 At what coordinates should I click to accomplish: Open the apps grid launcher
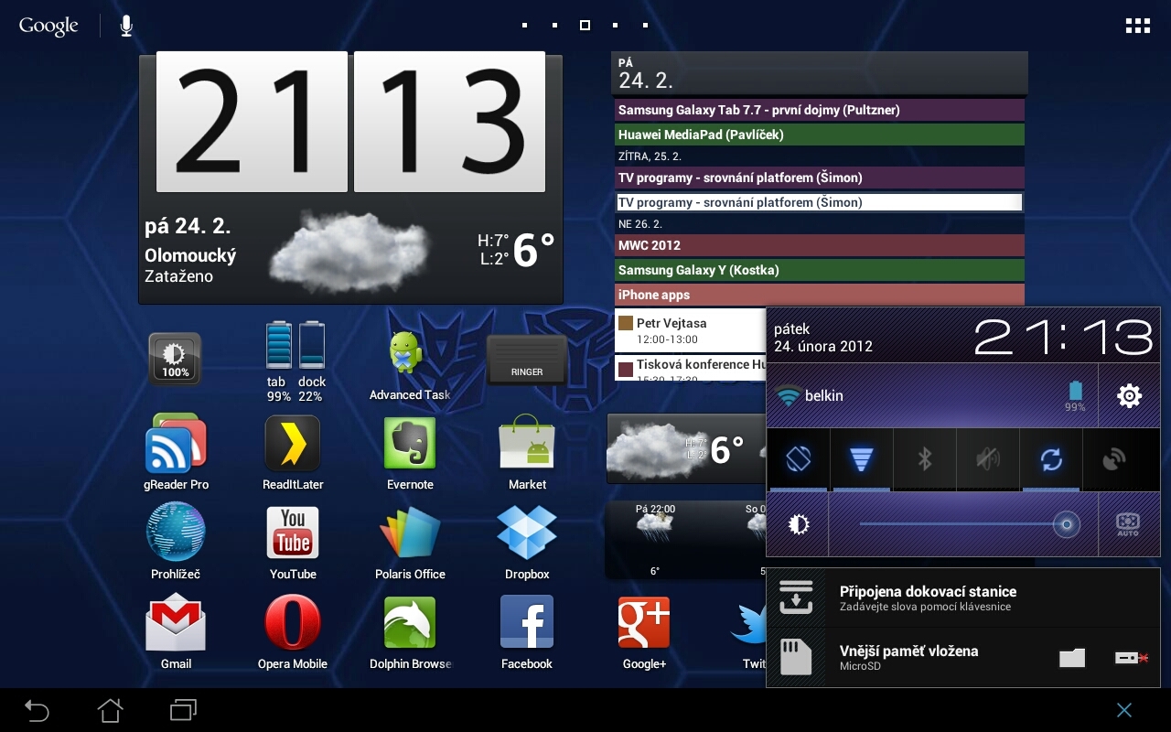click(1137, 25)
